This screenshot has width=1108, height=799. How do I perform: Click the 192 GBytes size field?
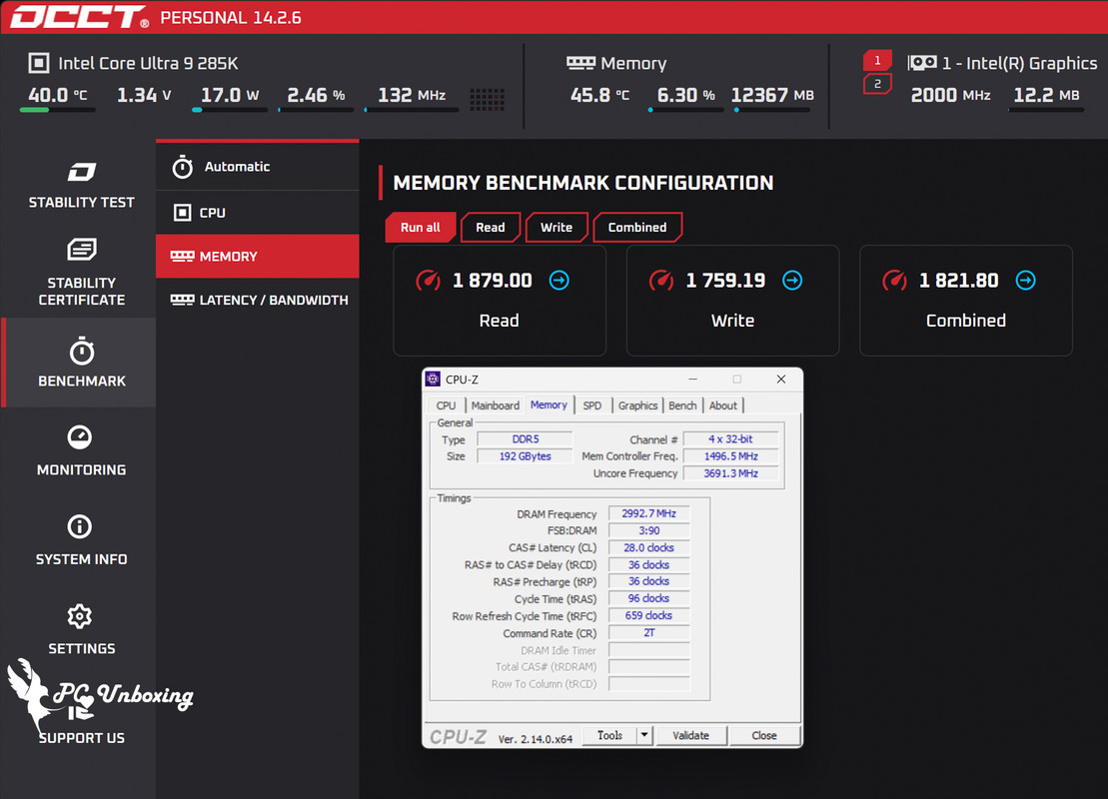pyautogui.click(x=526, y=456)
